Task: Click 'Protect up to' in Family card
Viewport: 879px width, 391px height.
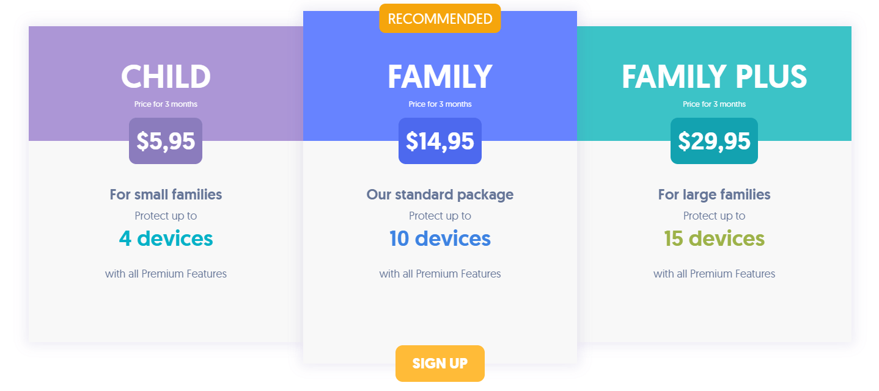Action: tap(440, 216)
